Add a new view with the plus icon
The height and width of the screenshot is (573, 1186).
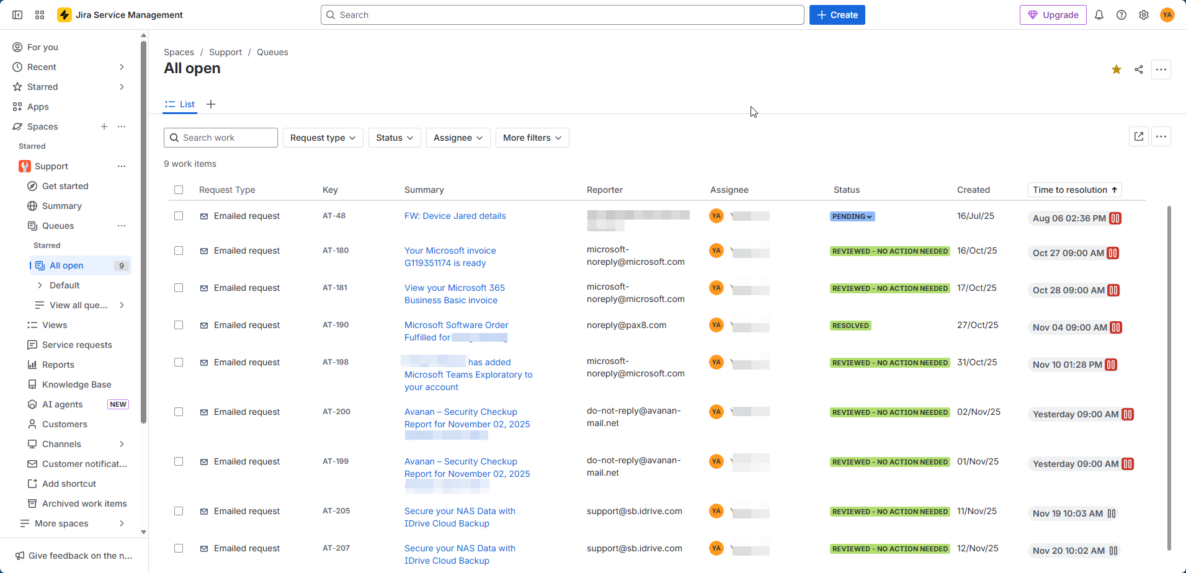click(x=211, y=104)
